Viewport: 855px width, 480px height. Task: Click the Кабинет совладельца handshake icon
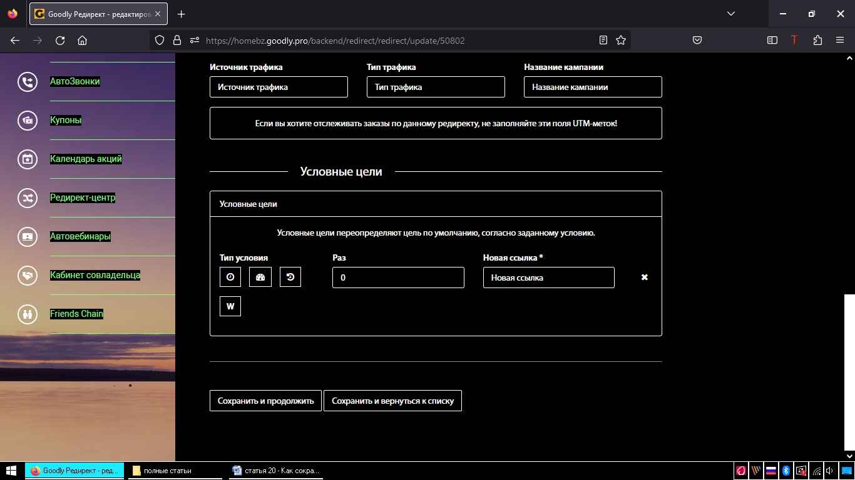click(x=28, y=275)
